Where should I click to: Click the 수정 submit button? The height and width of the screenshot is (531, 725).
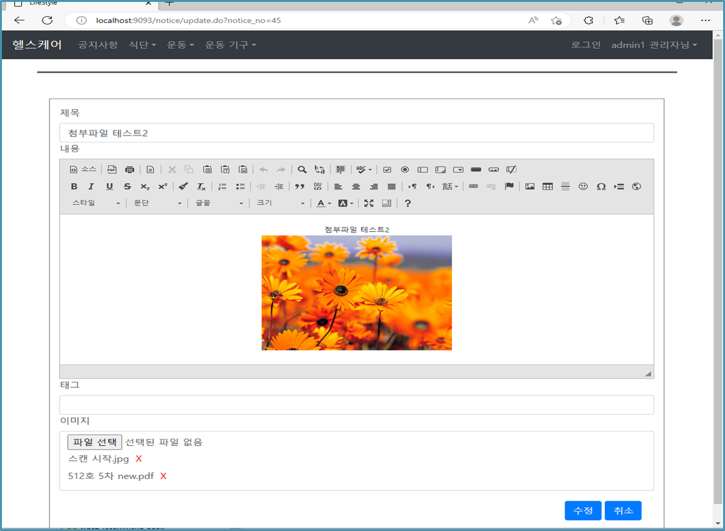pos(583,510)
